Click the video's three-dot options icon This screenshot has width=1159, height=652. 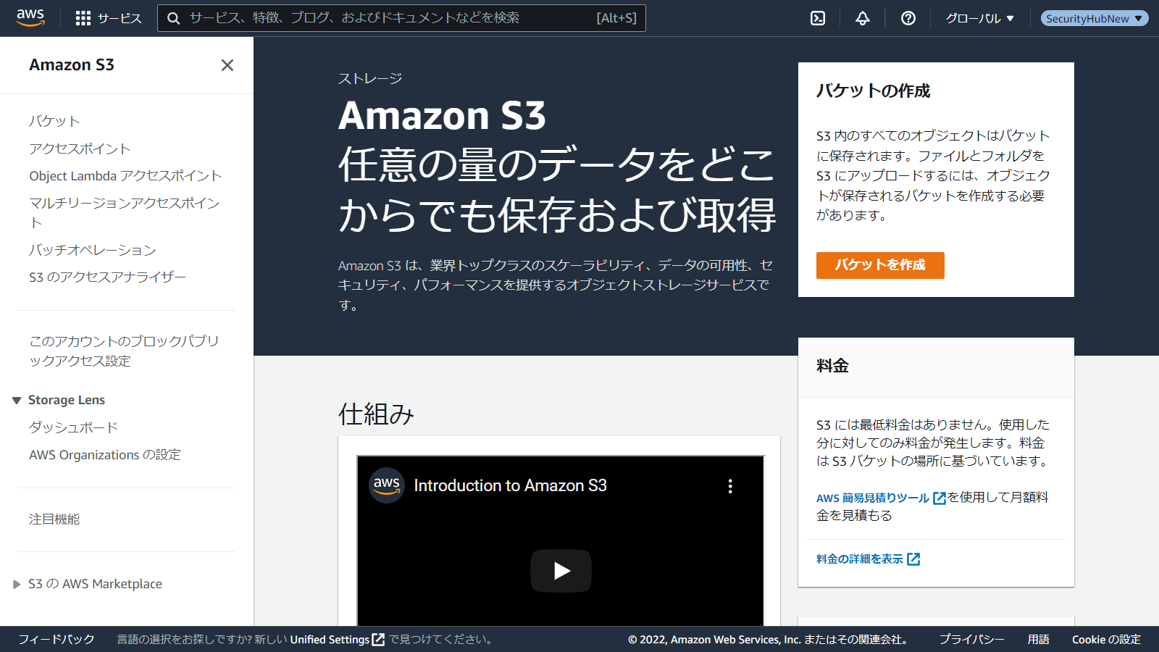click(x=730, y=486)
